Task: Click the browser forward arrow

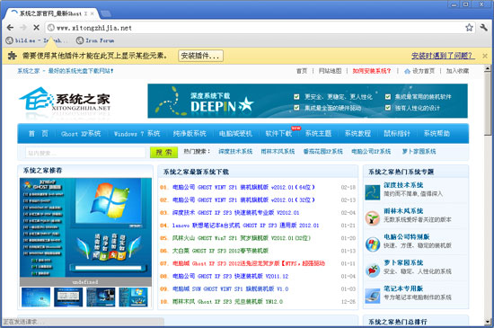Action: pos(23,28)
